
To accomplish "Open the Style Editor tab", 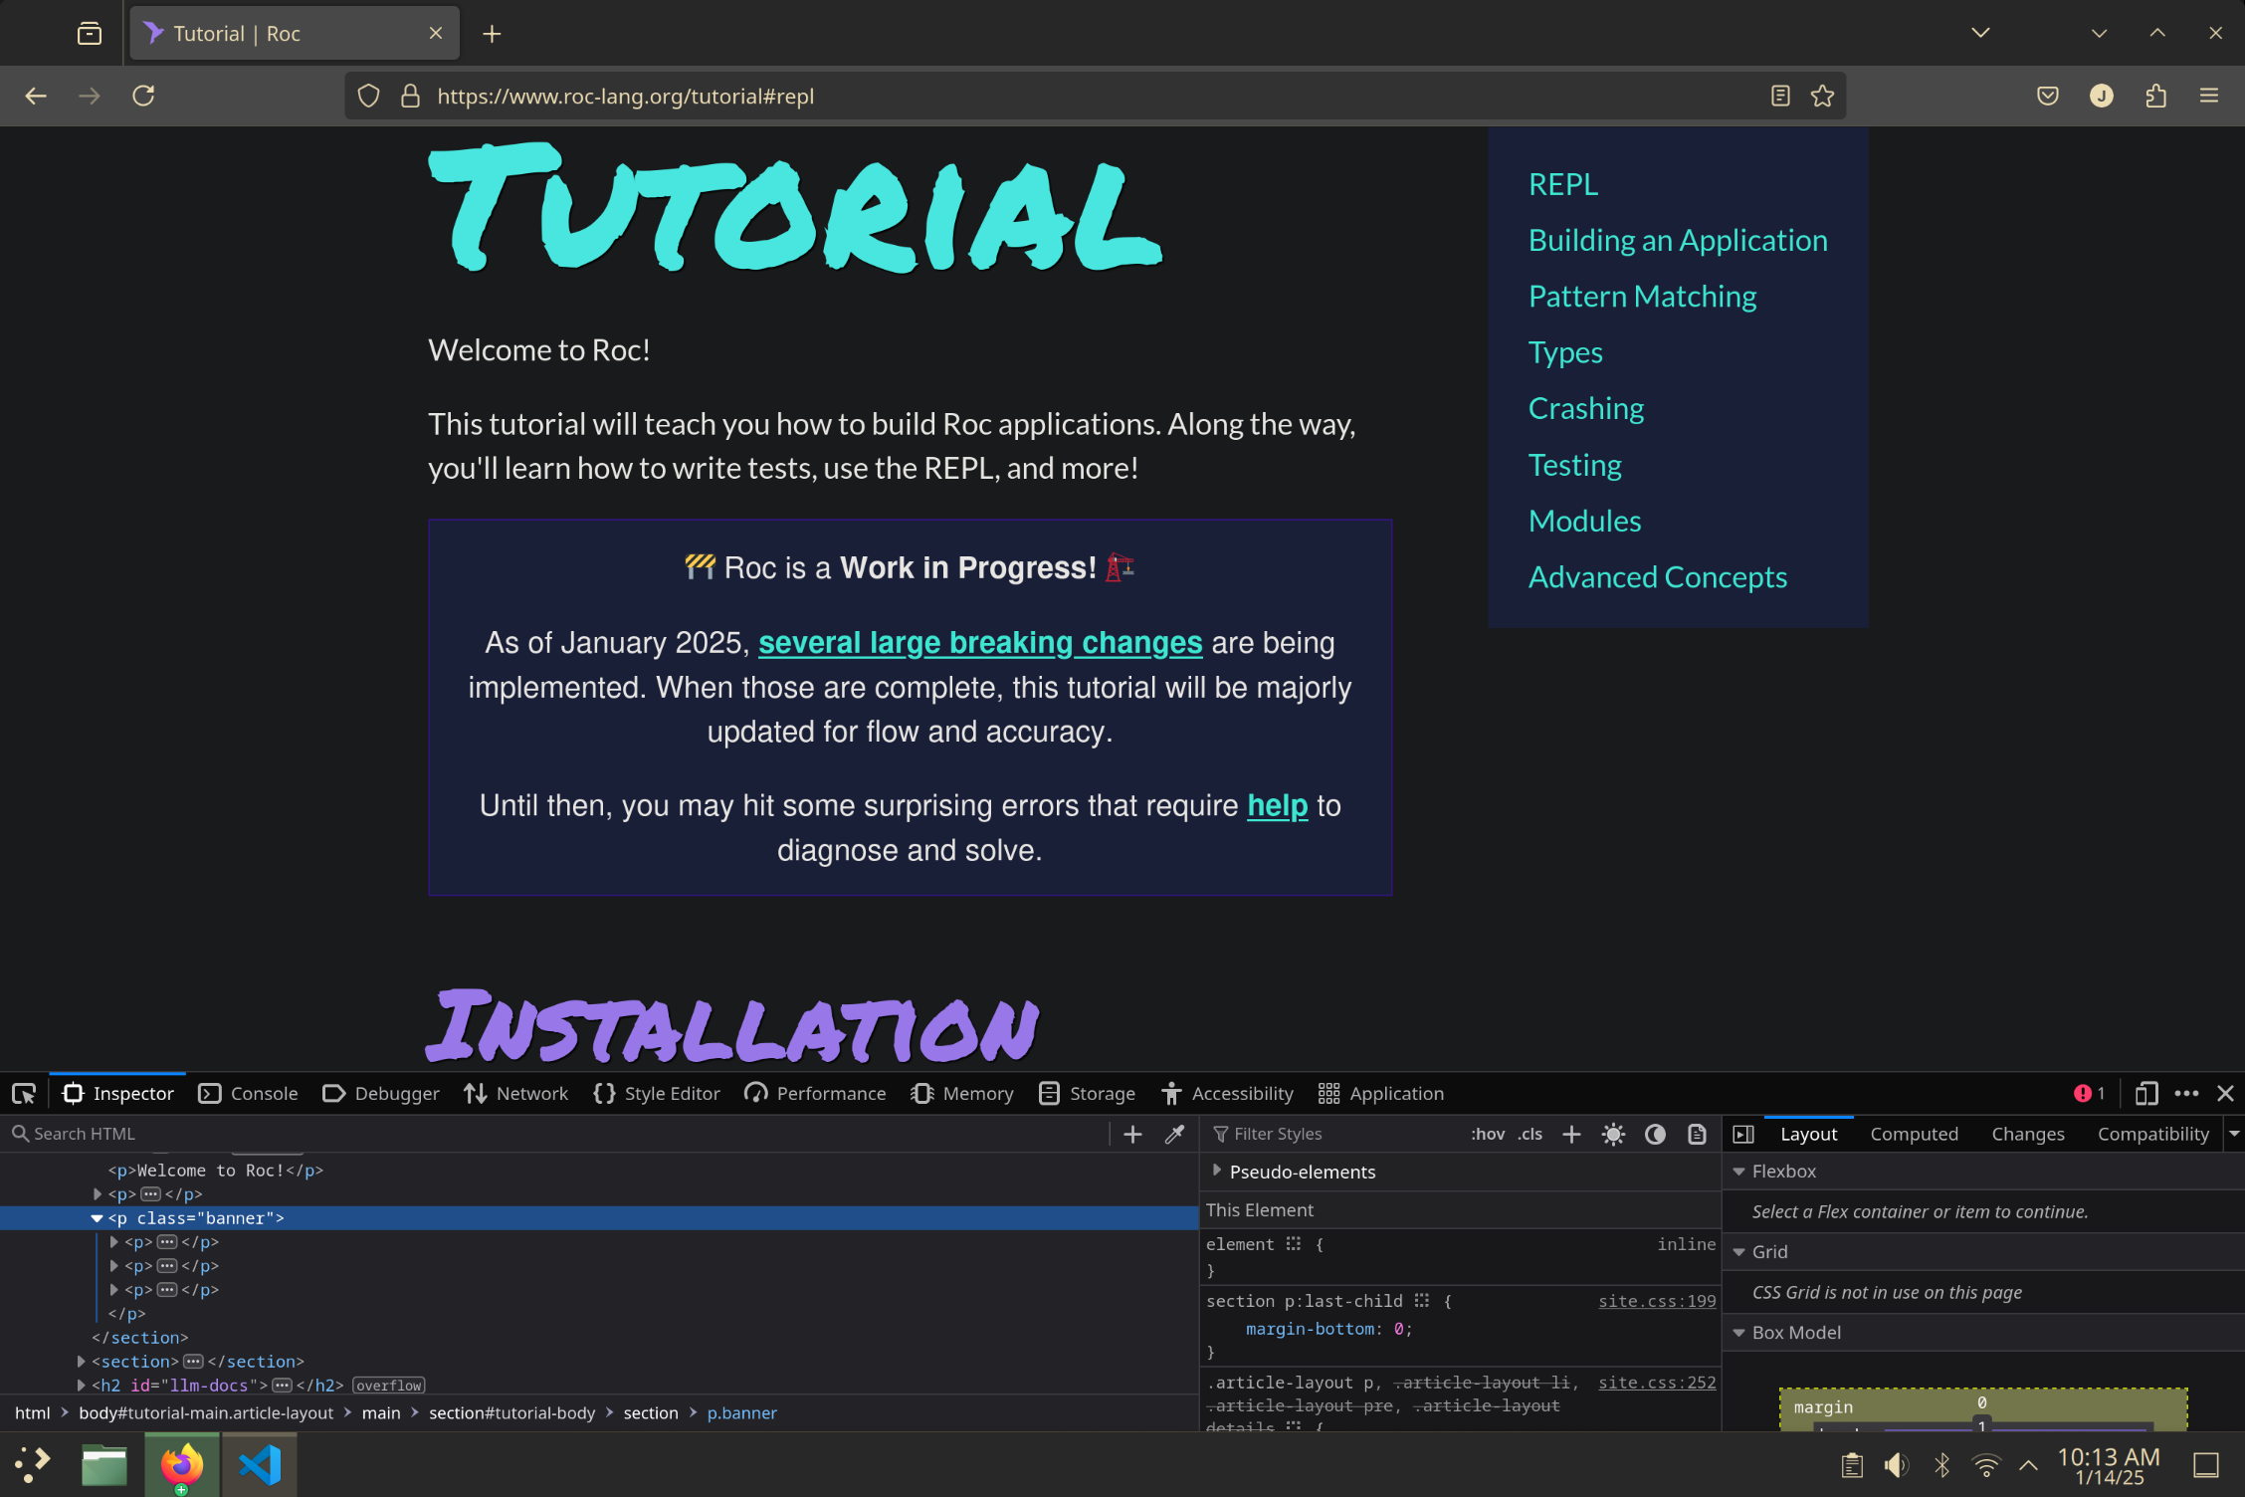I will 657,1094.
